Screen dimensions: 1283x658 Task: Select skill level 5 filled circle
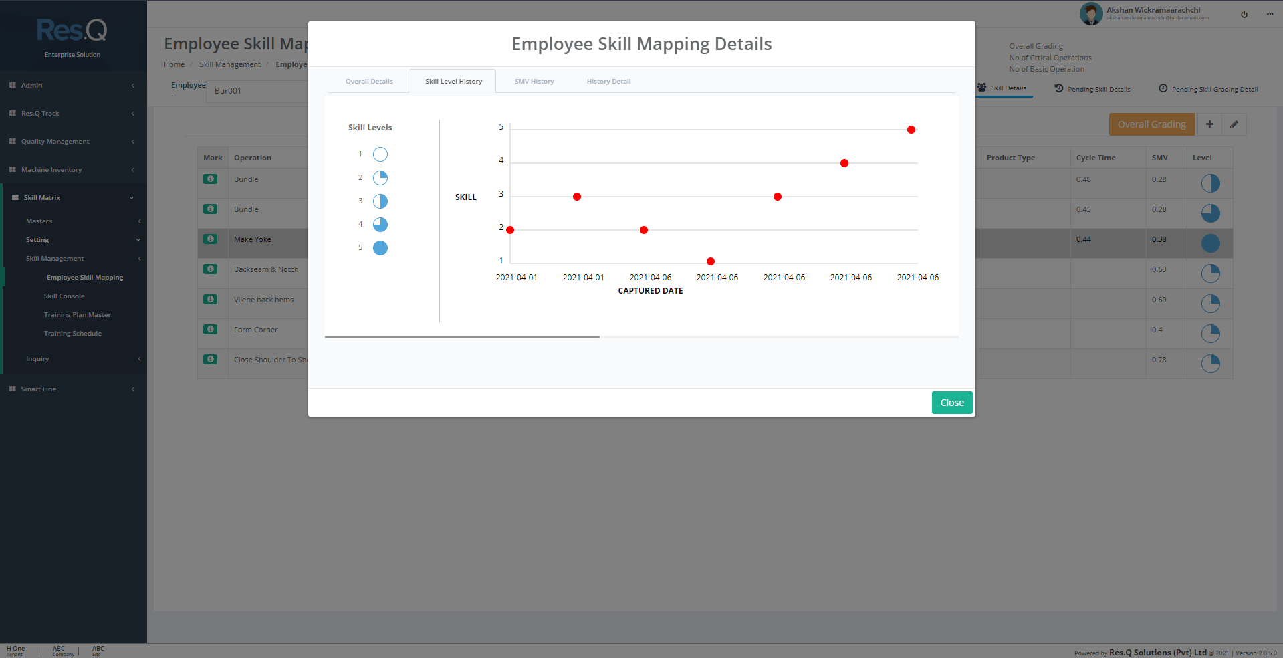(x=380, y=247)
